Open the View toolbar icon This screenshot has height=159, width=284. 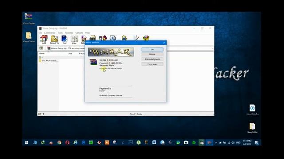coord(74,40)
